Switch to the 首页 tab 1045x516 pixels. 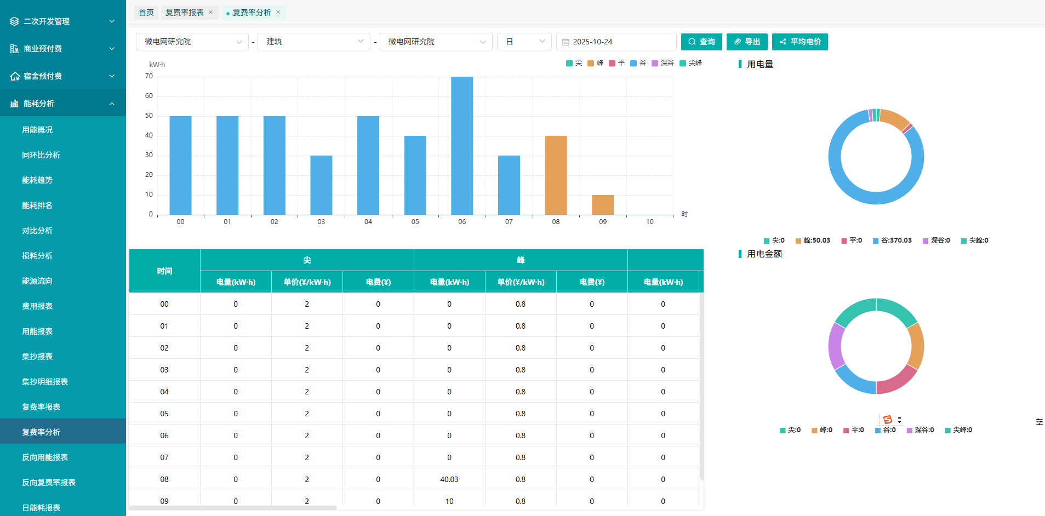[x=146, y=13]
